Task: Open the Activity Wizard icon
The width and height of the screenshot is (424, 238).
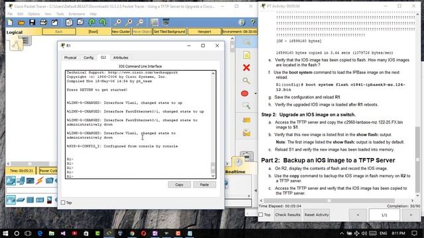Action: [54, 22]
